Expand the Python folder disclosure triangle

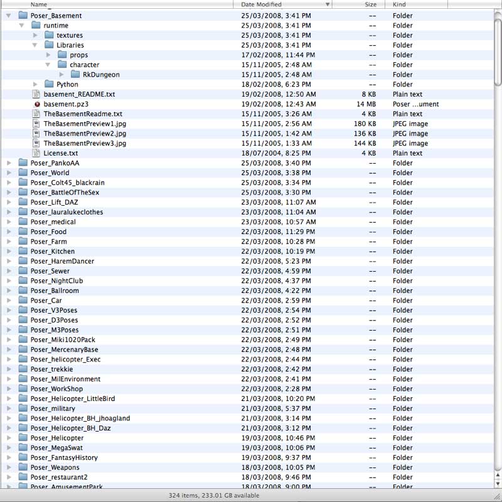click(35, 84)
